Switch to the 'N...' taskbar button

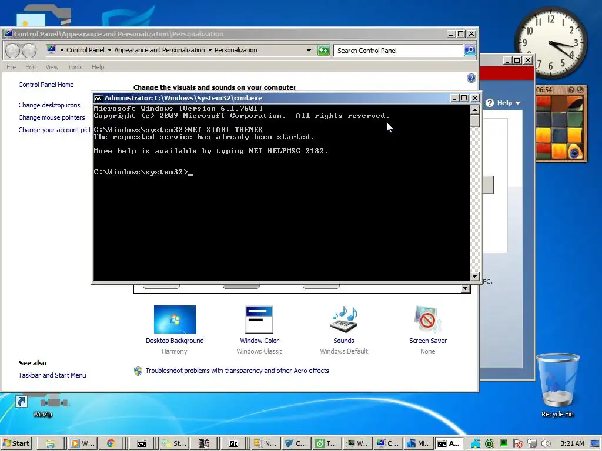coord(265,443)
